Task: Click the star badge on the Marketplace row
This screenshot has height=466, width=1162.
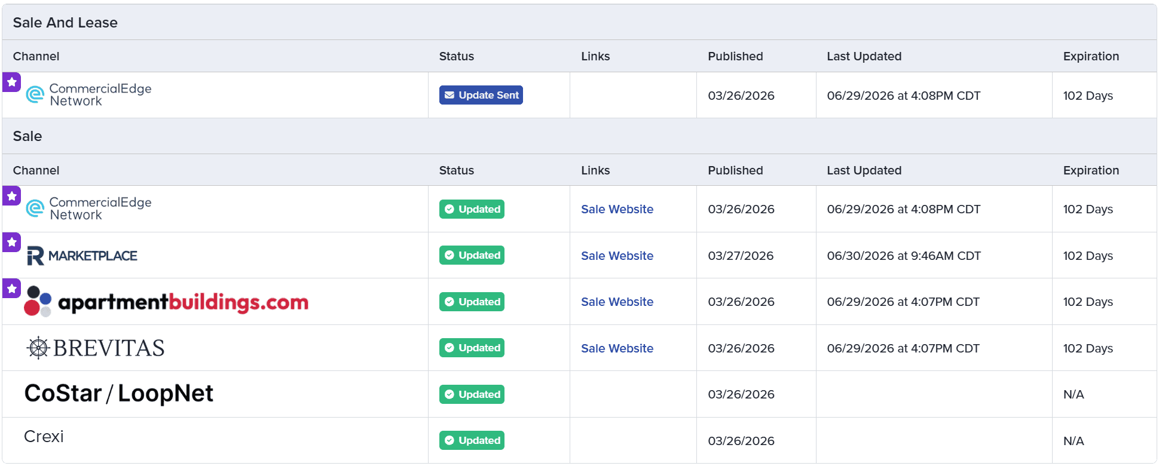Action: point(12,242)
